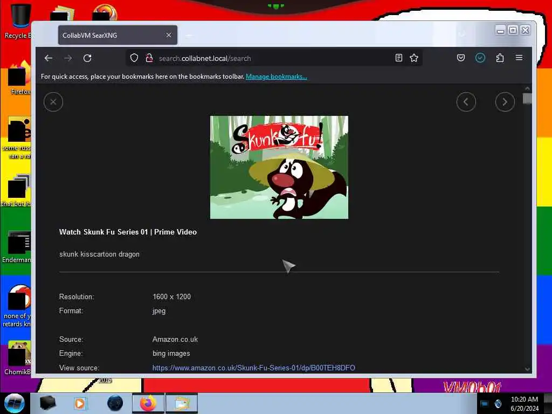The image size is (552, 414).
Task: Go back using the browser back arrow
Action: point(49,58)
